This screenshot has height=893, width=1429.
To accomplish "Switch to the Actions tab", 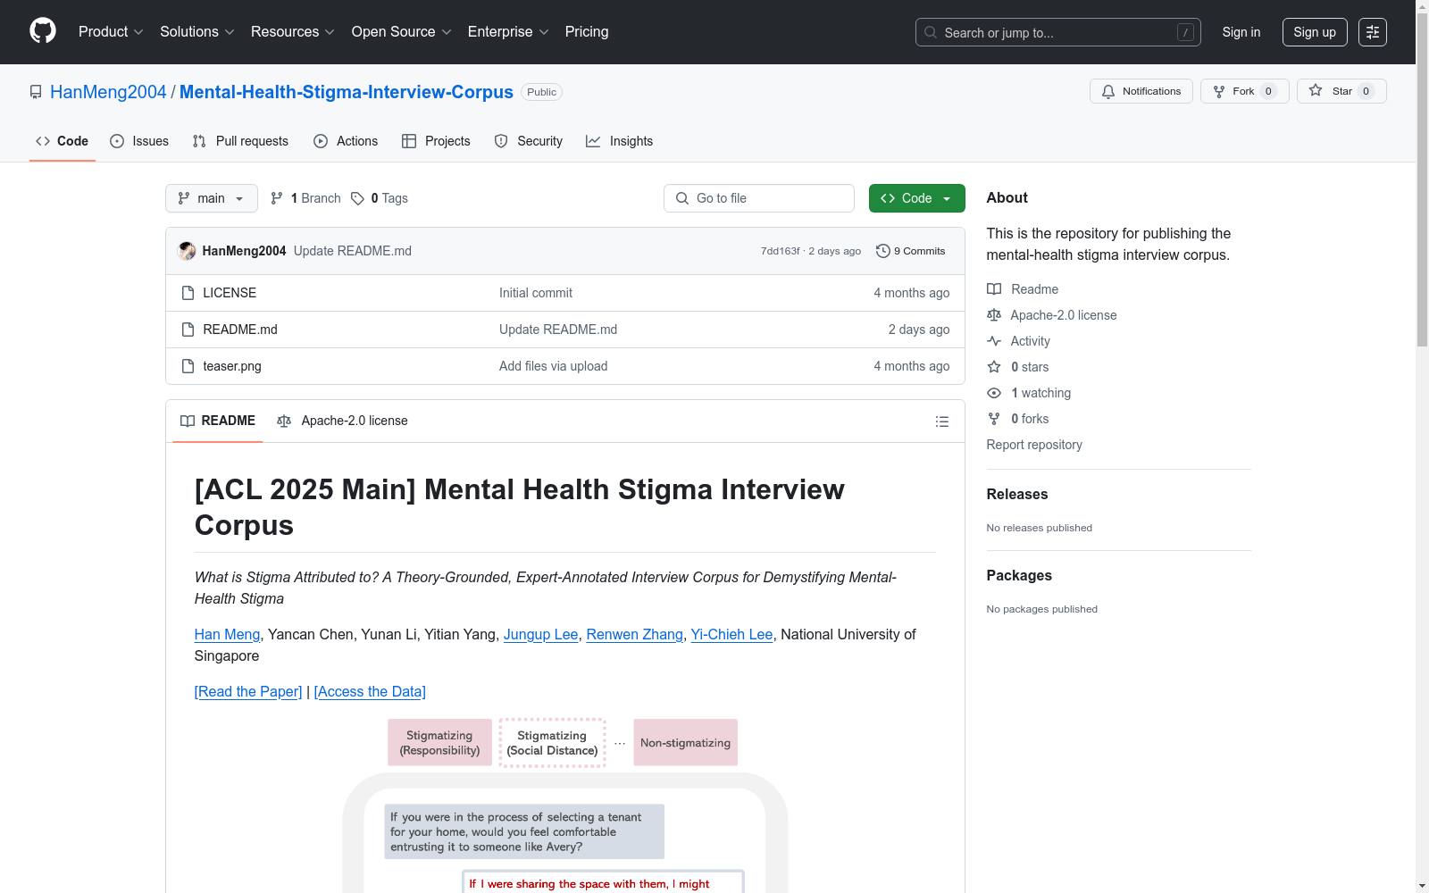I will click(346, 141).
